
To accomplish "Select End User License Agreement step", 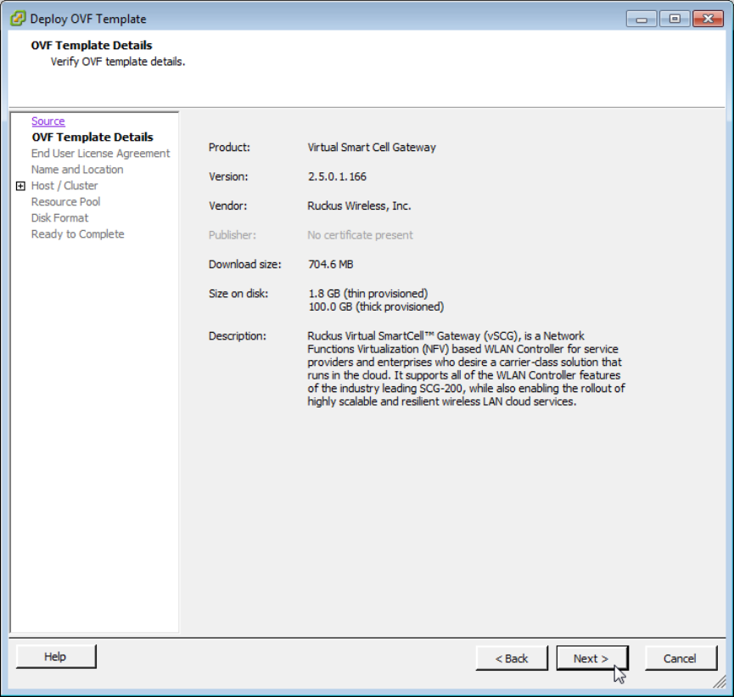I will 101,153.
